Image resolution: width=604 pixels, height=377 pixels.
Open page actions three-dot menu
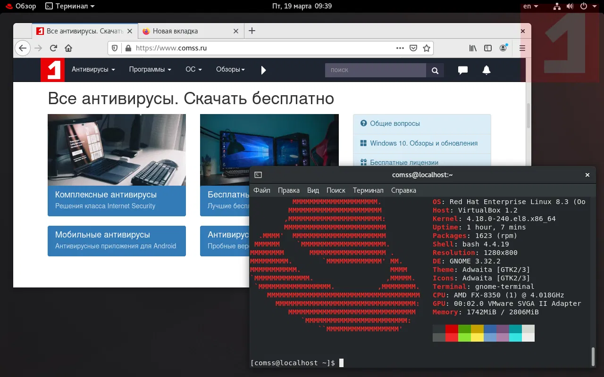pos(400,48)
